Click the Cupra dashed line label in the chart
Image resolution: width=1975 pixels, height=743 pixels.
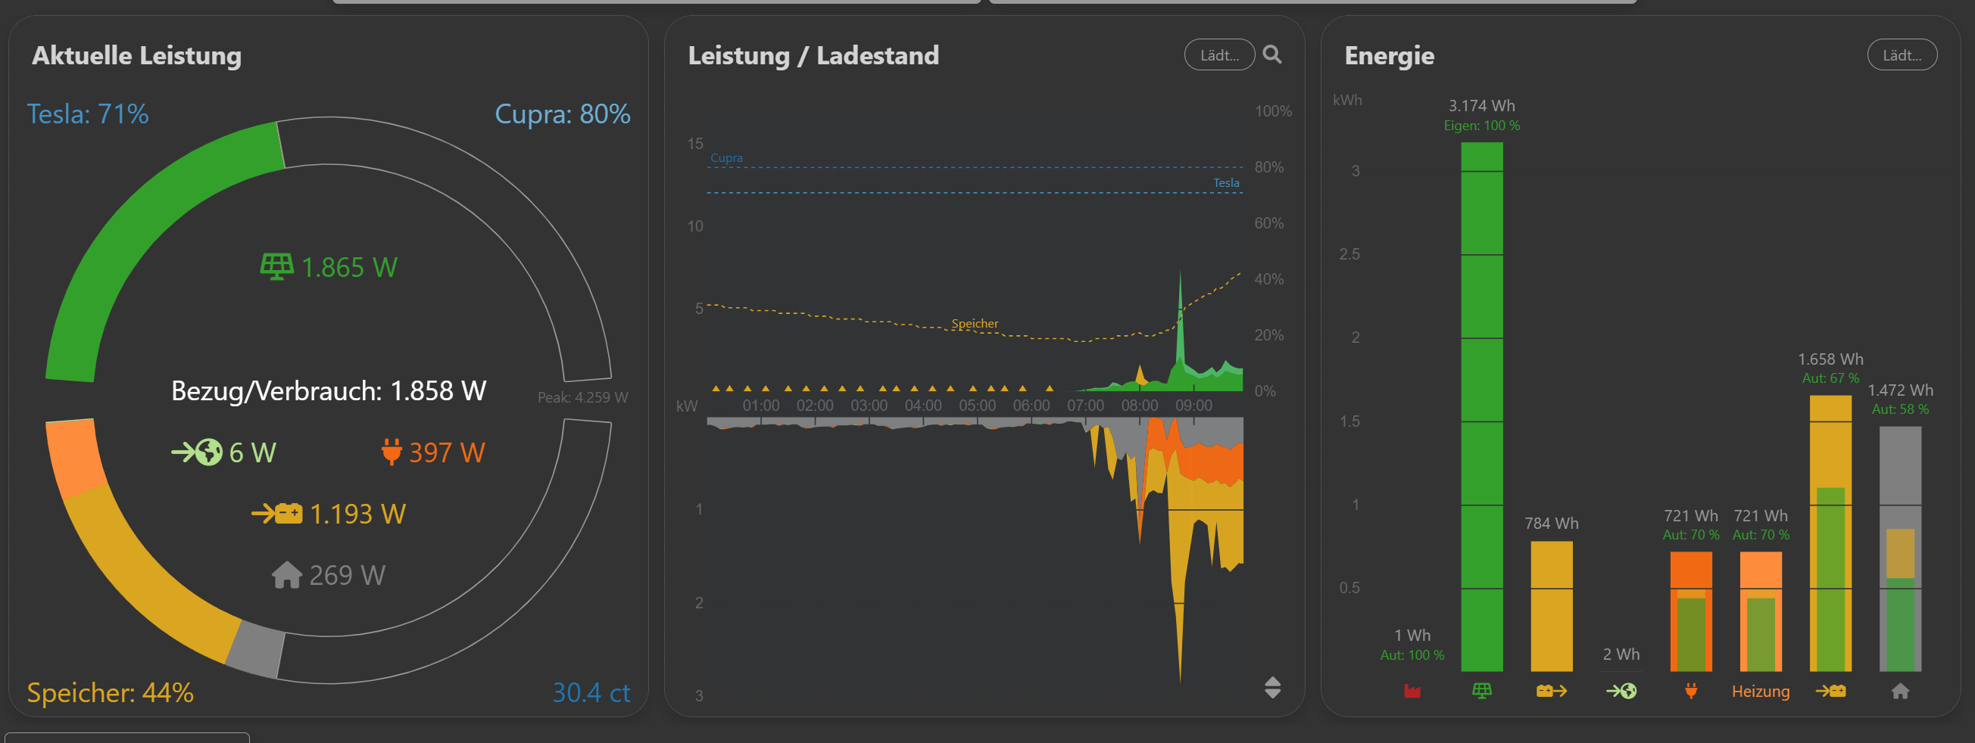pos(726,158)
